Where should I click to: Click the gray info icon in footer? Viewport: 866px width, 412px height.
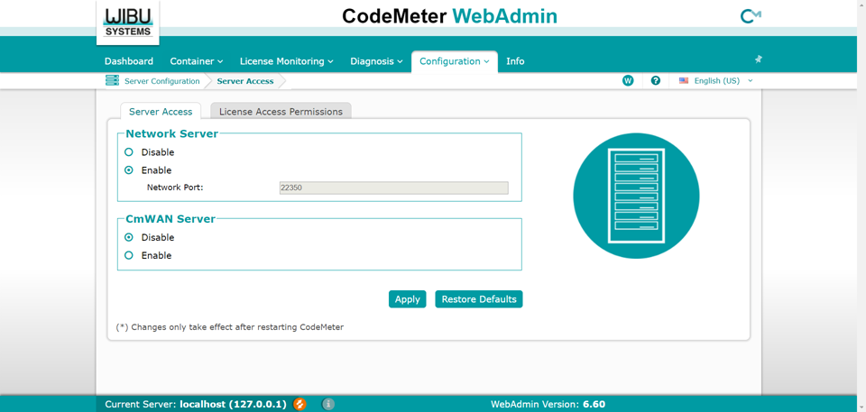[x=328, y=404]
